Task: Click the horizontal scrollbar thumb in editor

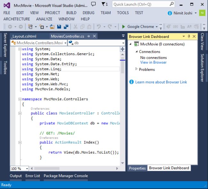Action: point(47,168)
